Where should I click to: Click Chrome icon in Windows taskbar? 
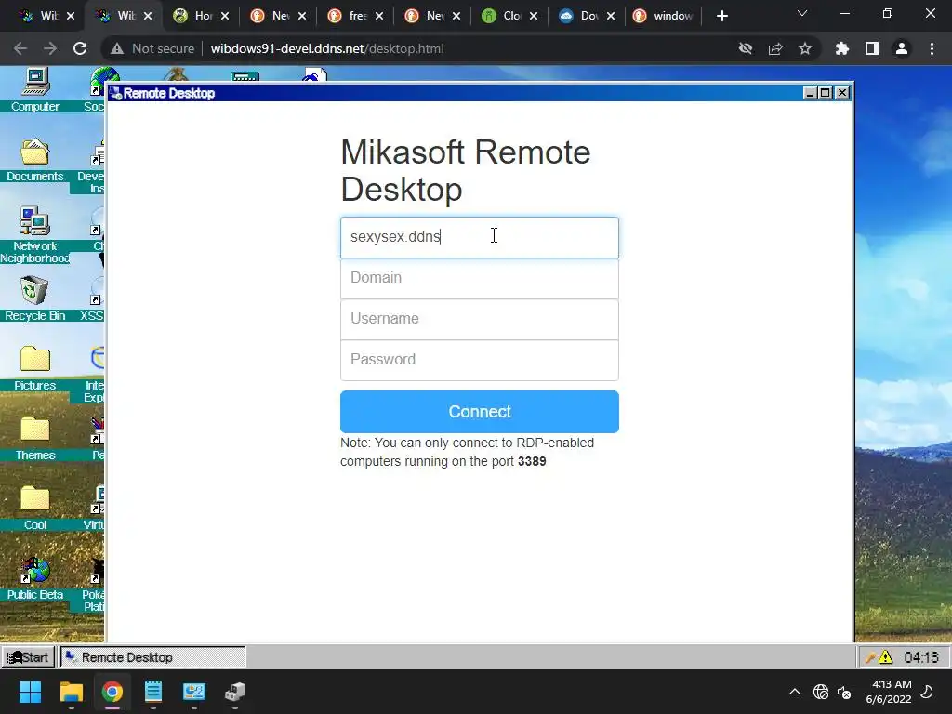click(x=112, y=692)
